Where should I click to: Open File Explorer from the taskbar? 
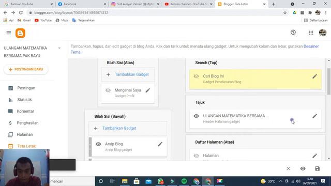coord(125,181)
